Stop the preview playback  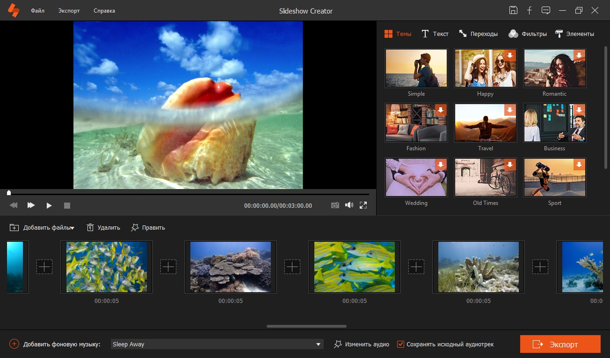pos(67,205)
